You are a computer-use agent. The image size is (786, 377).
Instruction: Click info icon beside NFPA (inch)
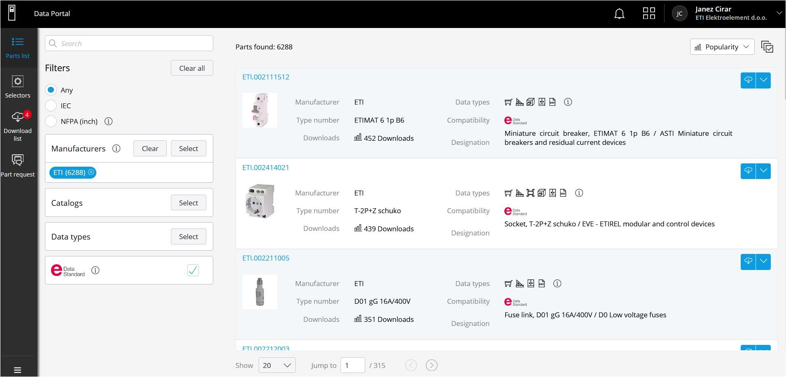108,121
